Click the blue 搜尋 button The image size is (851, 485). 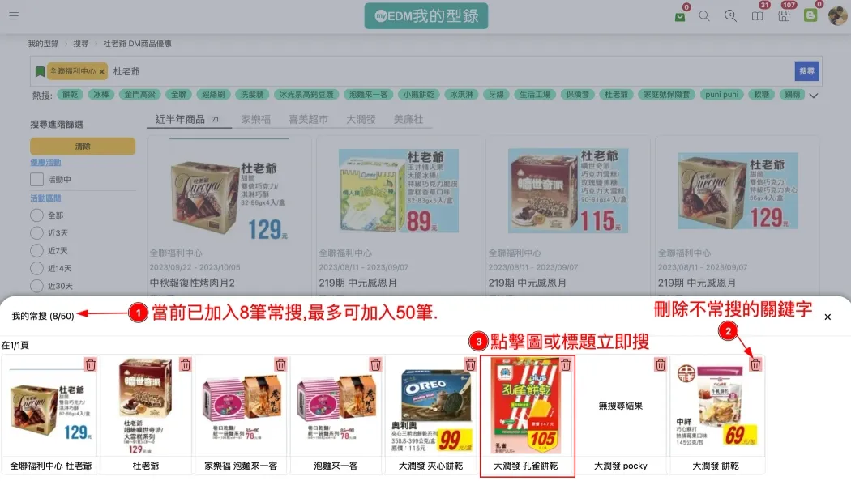pos(806,71)
